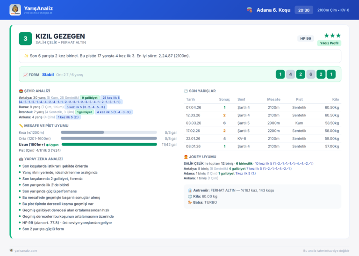Click the gray form badge 6
This screenshot has width=359, height=256.
[311, 74]
